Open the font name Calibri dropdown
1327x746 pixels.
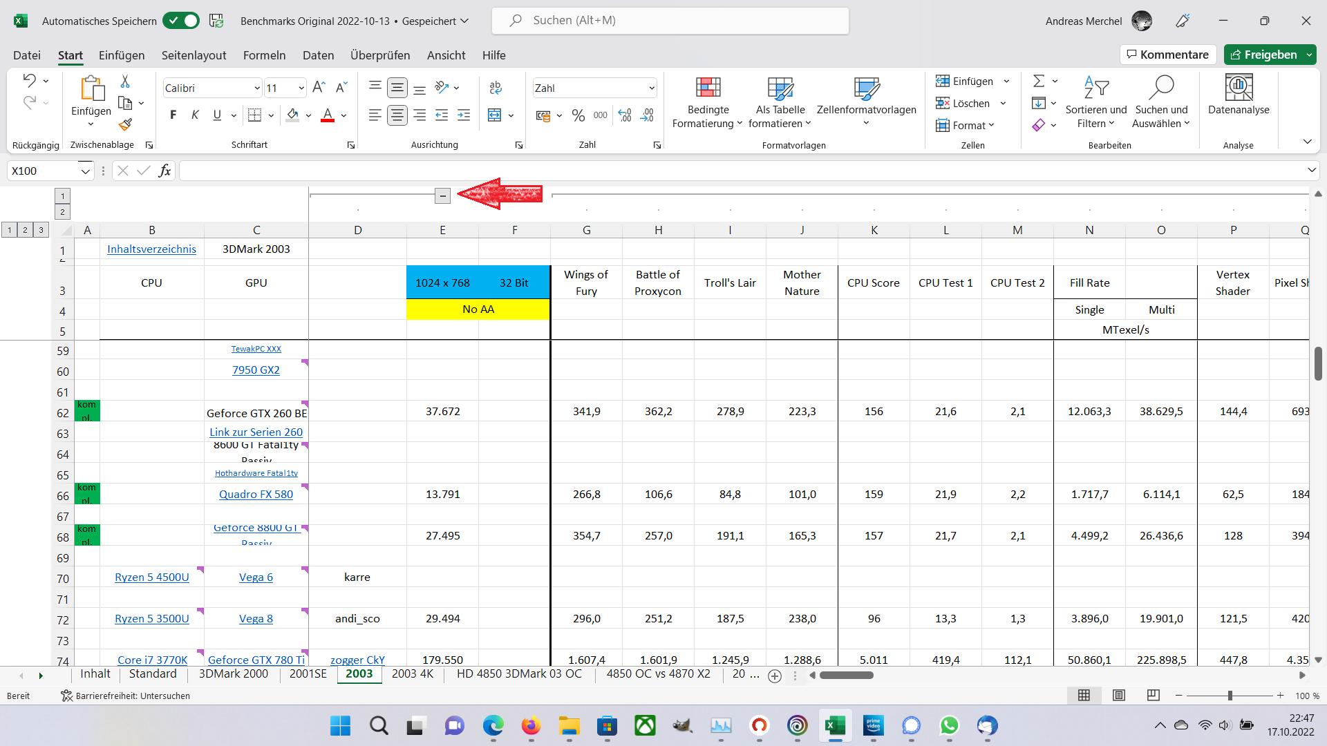pos(256,88)
